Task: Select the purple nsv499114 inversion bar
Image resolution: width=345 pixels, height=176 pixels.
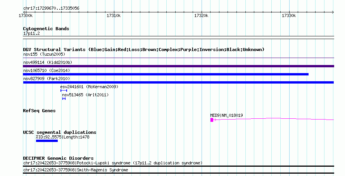Action: (x=178, y=66)
